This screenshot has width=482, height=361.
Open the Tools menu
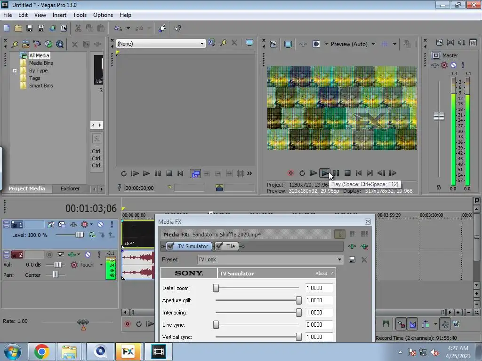80,15
